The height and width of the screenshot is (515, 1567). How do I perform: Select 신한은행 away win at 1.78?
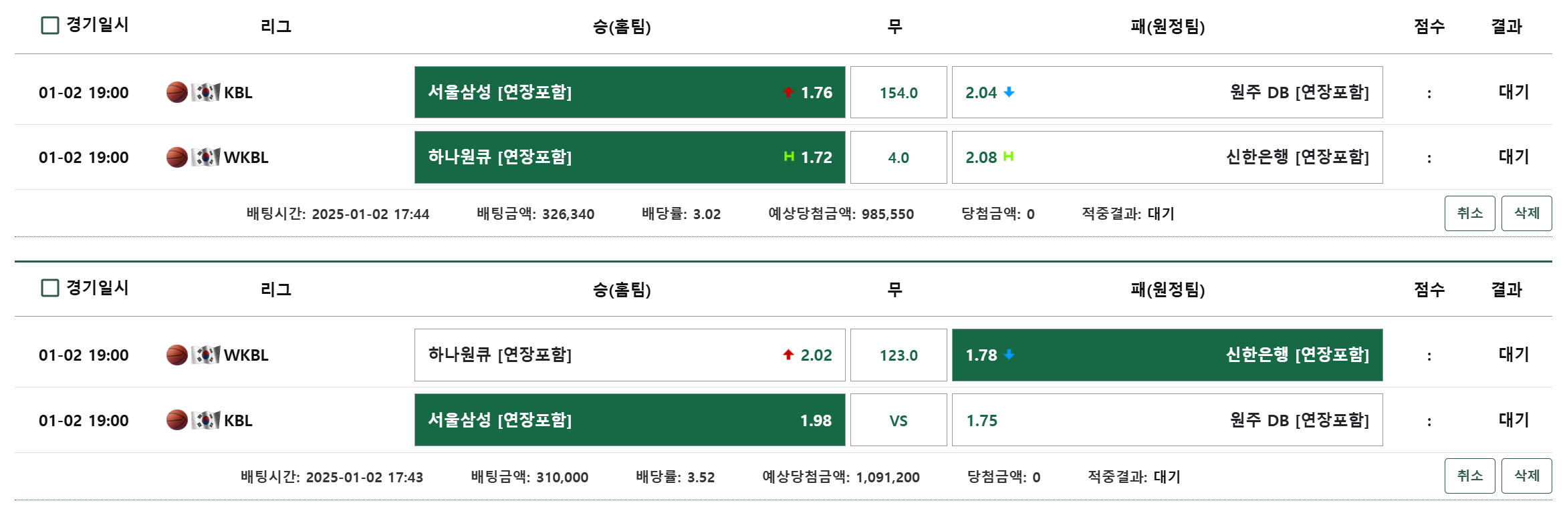tap(1167, 355)
